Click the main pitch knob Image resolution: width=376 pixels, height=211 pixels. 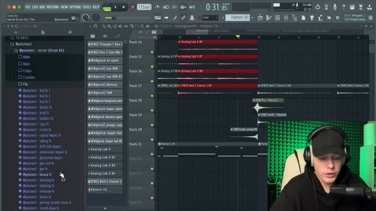[x=96, y=18]
